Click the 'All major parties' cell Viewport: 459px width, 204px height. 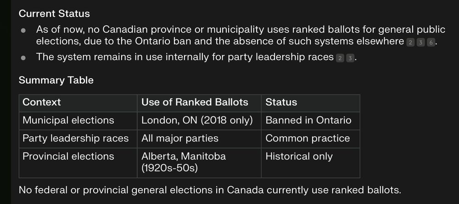coord(180,138)
